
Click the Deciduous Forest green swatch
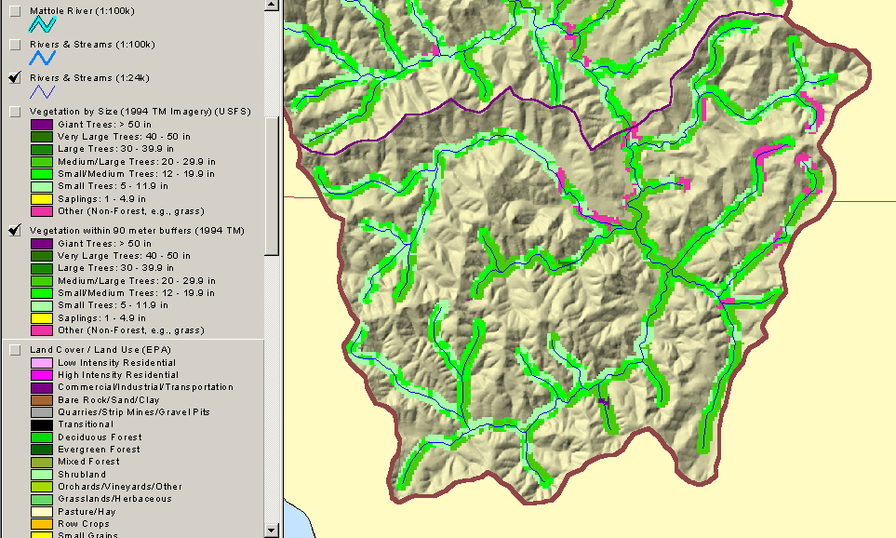[42, 437]
